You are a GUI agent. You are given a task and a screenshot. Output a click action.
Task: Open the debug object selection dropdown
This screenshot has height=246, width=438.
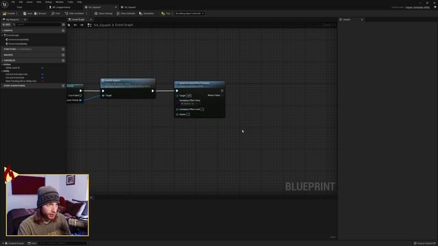point(190,14)
